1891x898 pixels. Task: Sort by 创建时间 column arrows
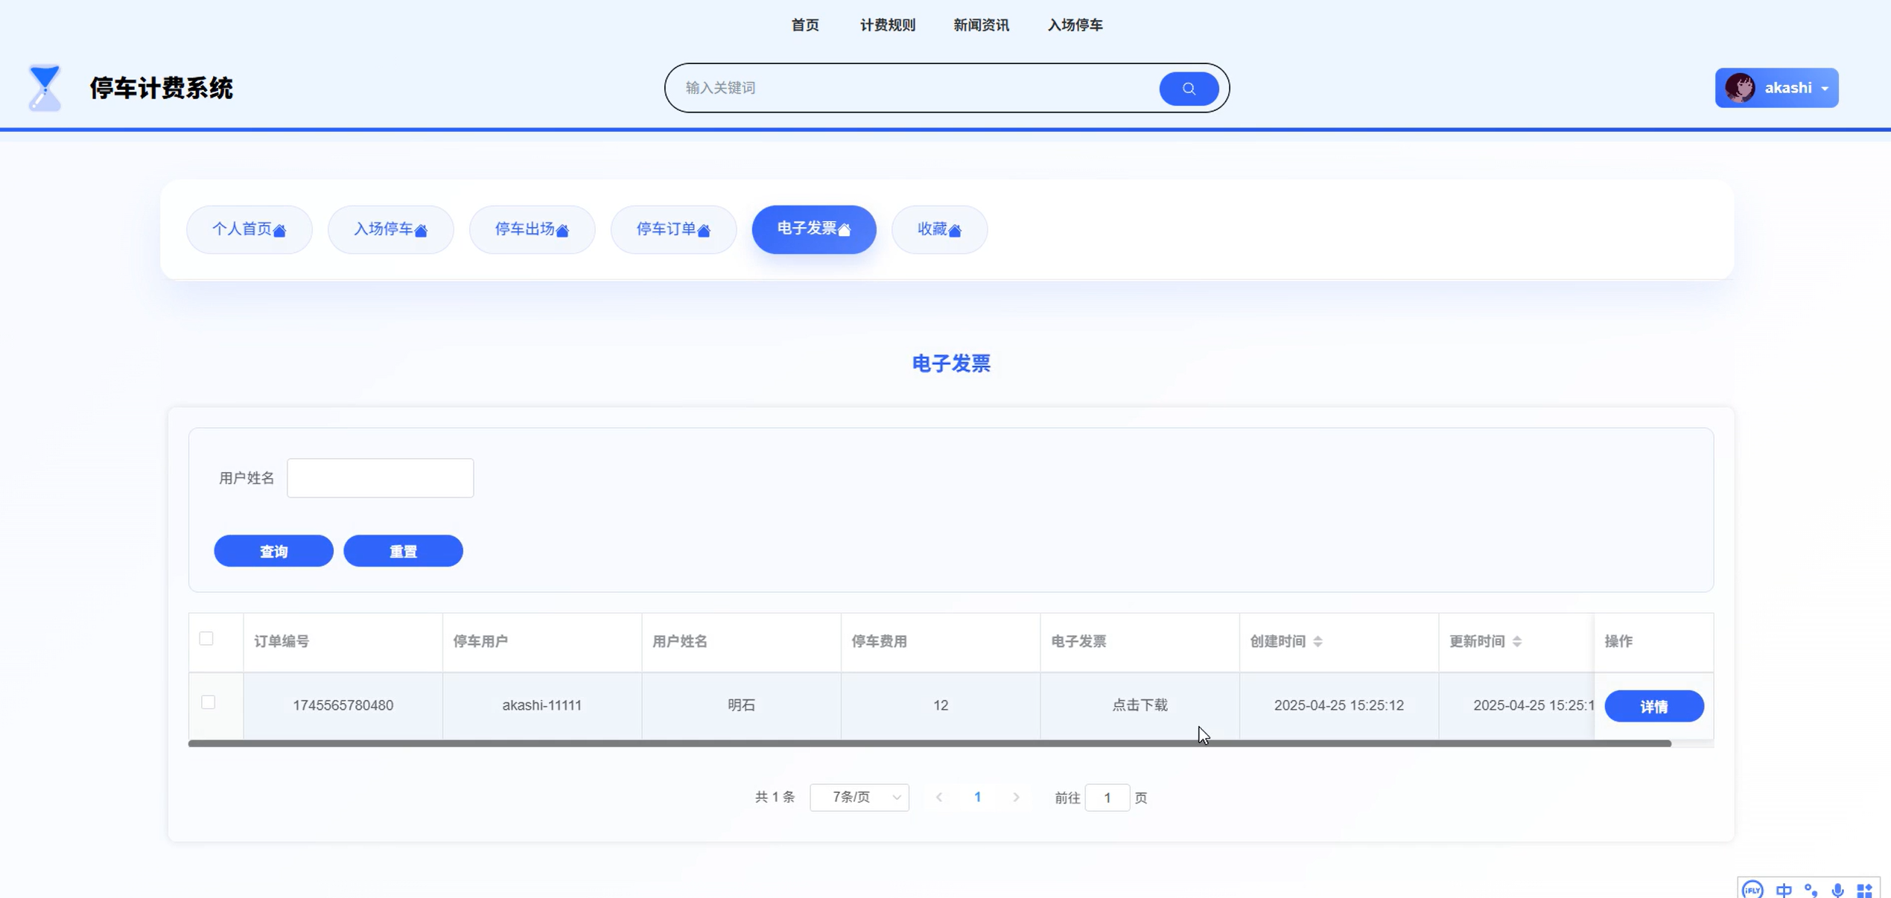1318,641
